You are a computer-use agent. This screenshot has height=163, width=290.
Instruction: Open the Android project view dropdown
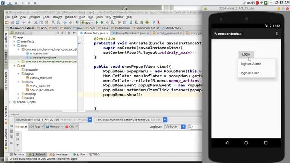click(21, 33)
